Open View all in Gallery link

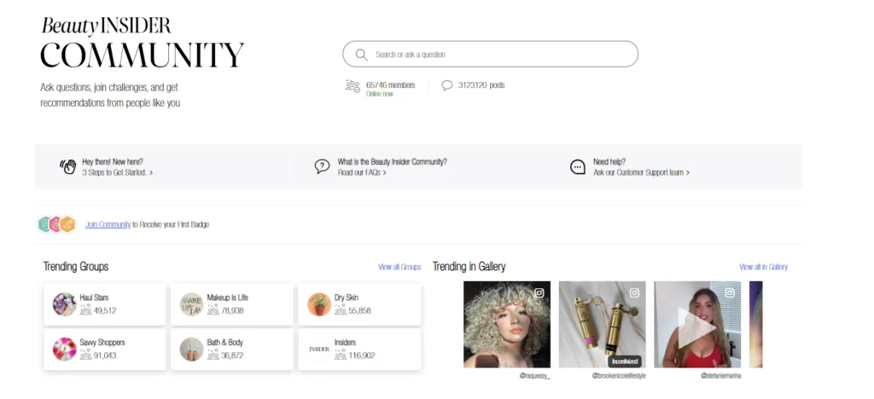[x=763, y=267]
